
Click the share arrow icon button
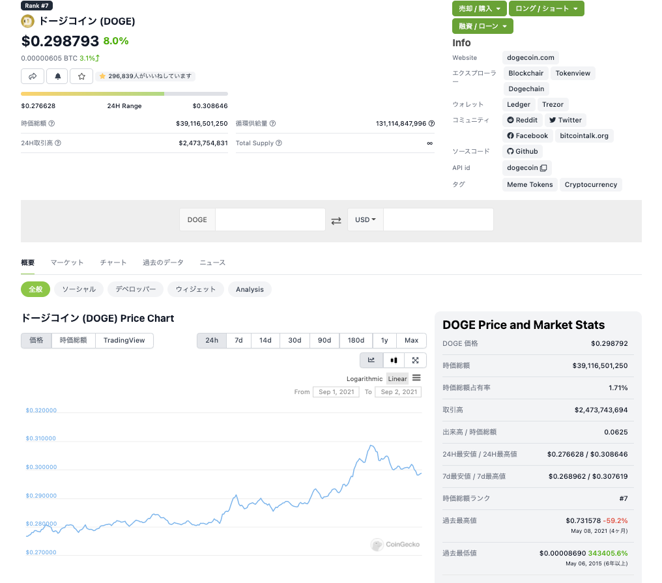click(x=33, y=76)
